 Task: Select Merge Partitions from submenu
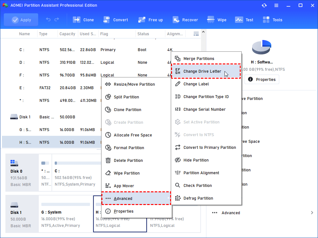(x=206, y=58)
